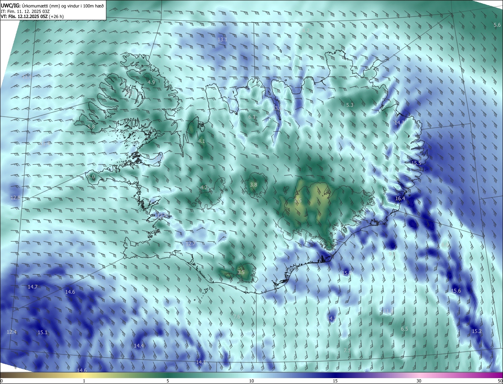Image resolution: width=503 pixels, height=384 pixels.
Task: Click the 13.1 value label on the map
Action: click(x=222, y=40)
